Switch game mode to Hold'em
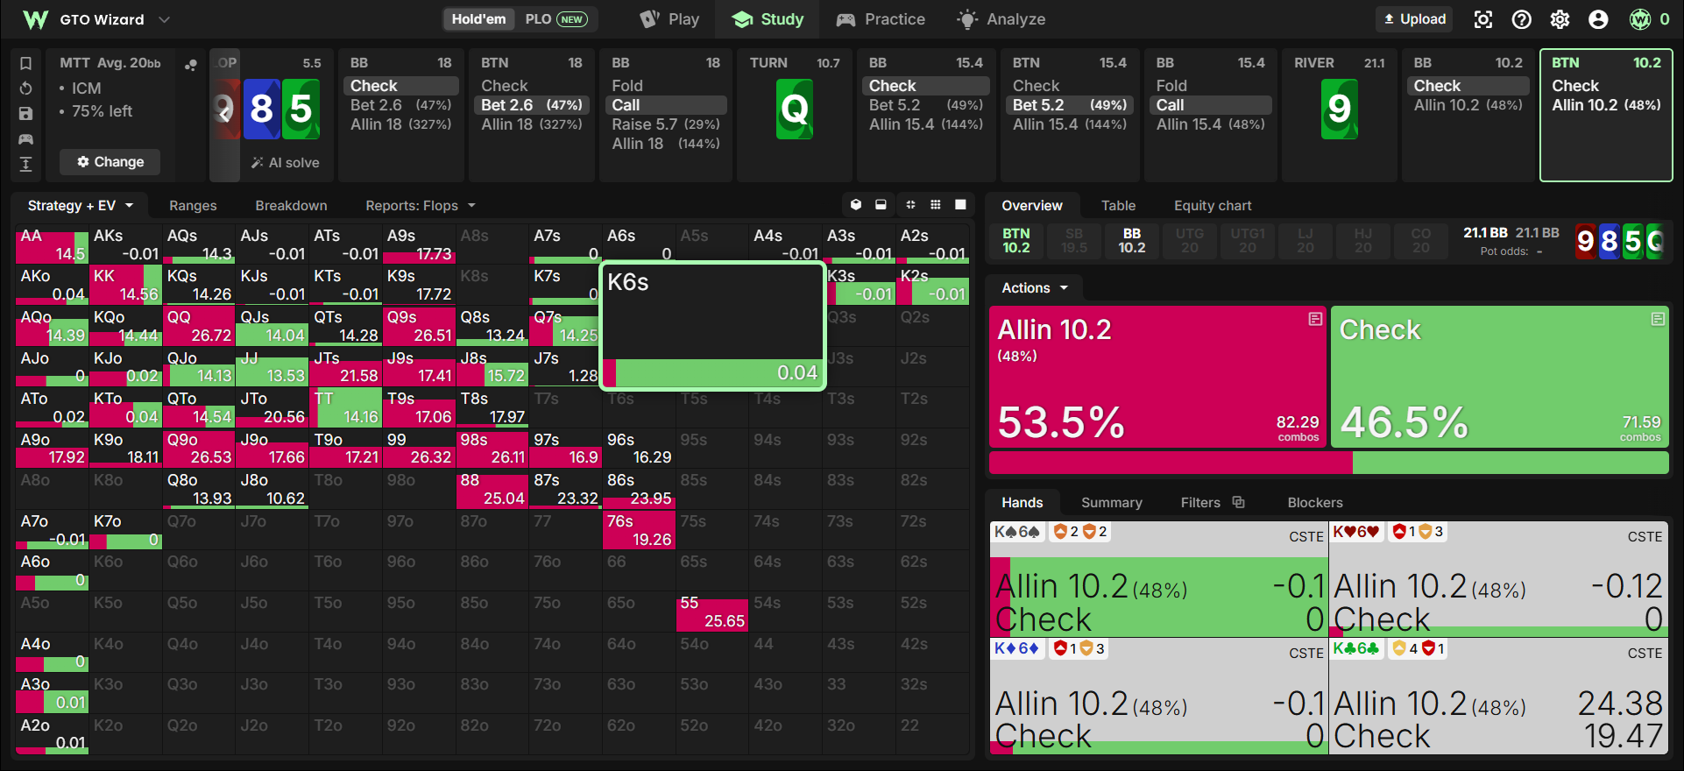The height and width of the screenshot is (771, 1684). (478, 19)
